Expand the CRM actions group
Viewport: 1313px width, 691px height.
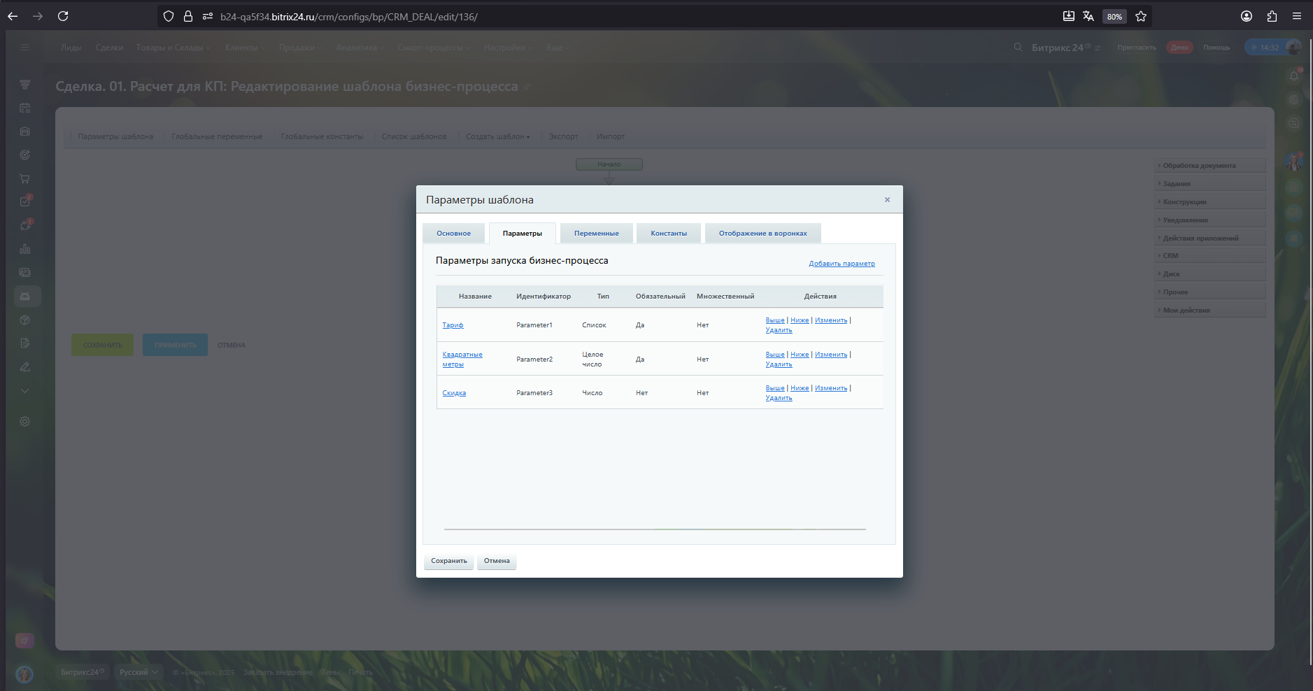click(1209, 256)
